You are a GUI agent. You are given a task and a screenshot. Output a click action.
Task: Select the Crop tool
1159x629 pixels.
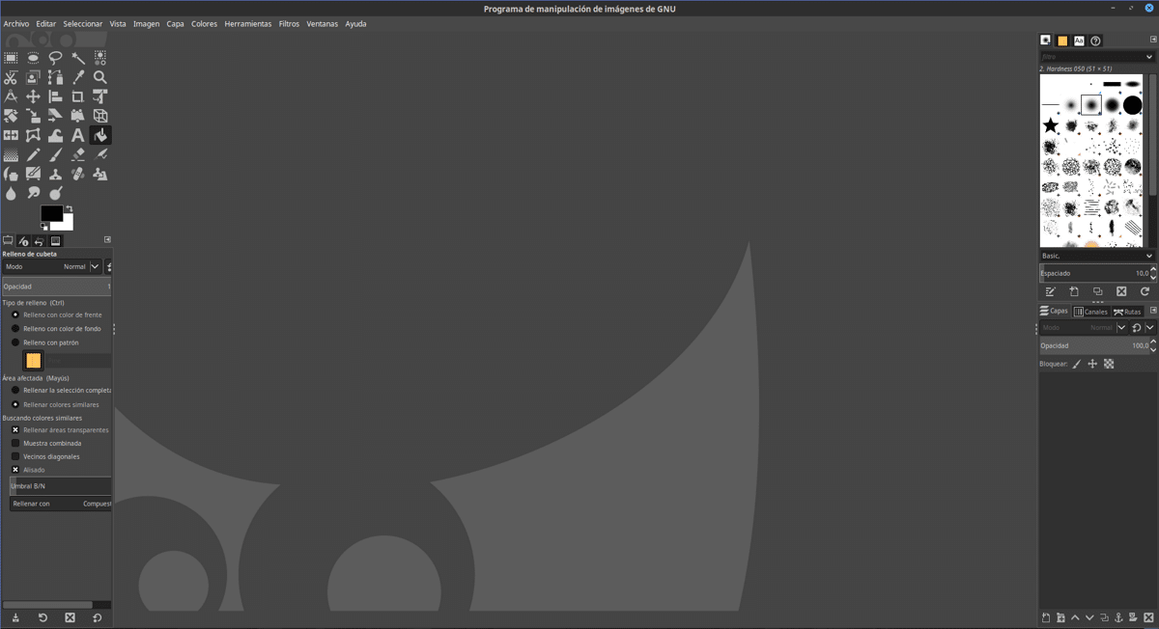(x=78, y=96)
